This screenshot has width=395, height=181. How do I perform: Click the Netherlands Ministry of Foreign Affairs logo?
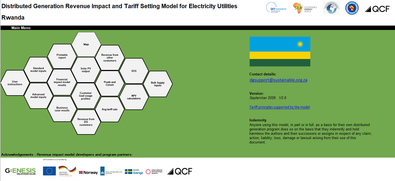(111, 171)
